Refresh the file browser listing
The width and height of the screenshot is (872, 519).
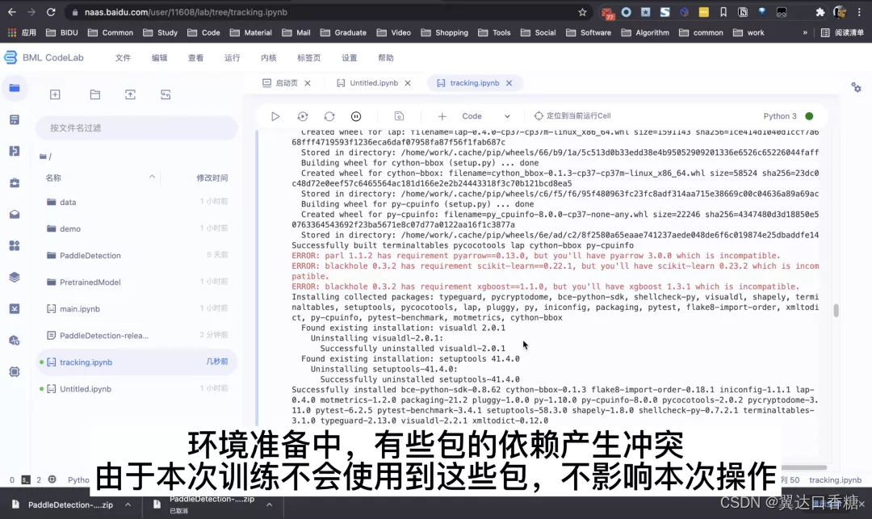click(x=166, y=94)
